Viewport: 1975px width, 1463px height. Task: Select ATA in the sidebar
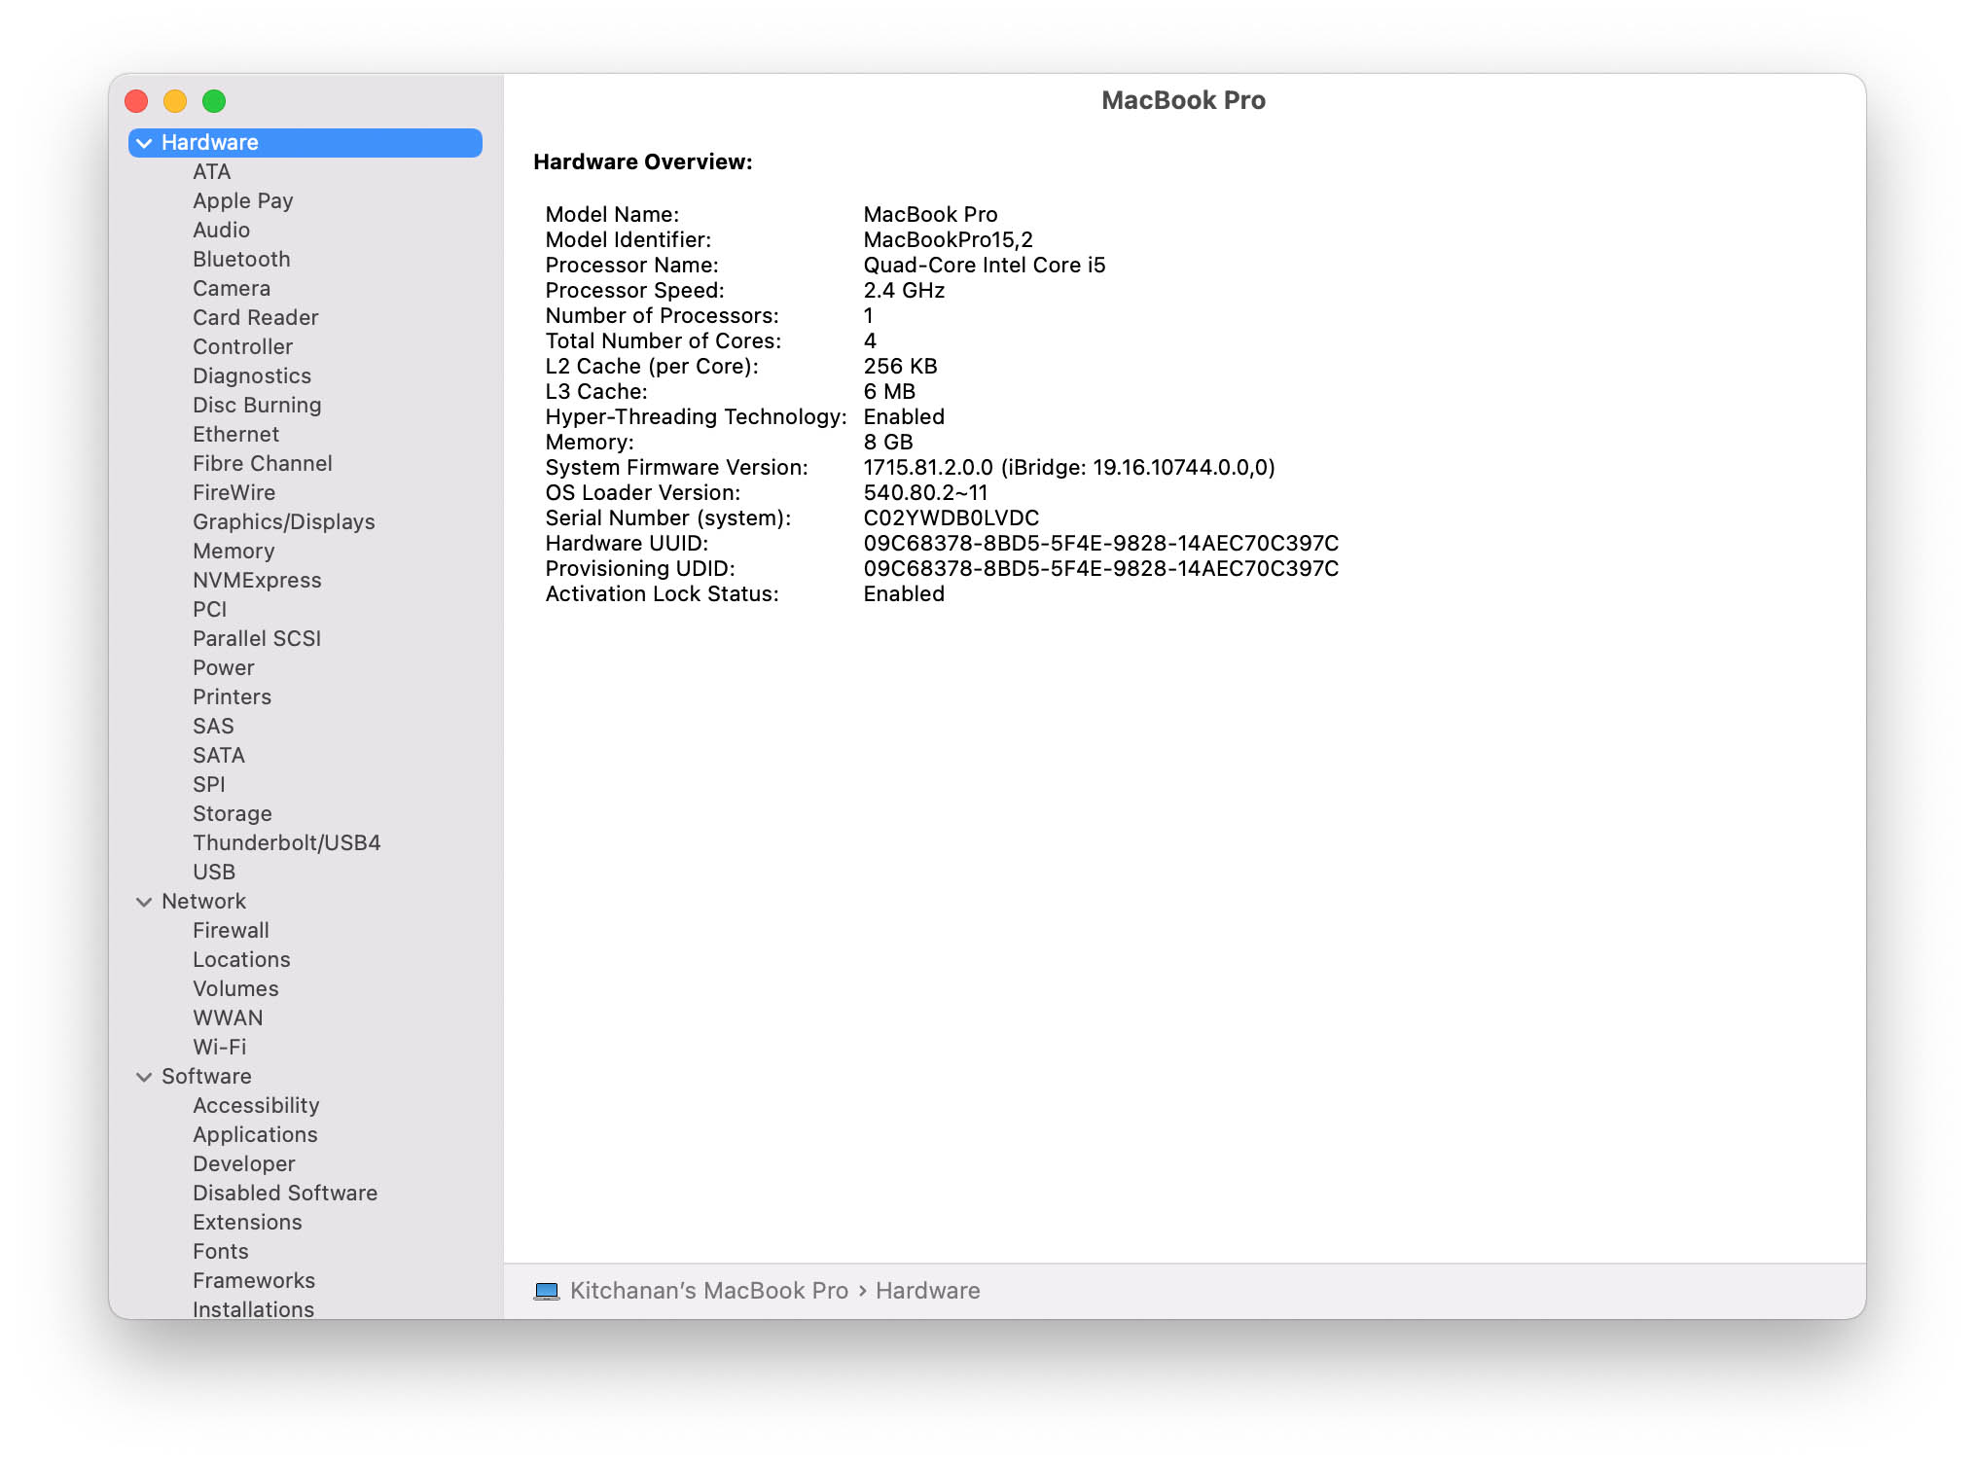tap(211, 172)
